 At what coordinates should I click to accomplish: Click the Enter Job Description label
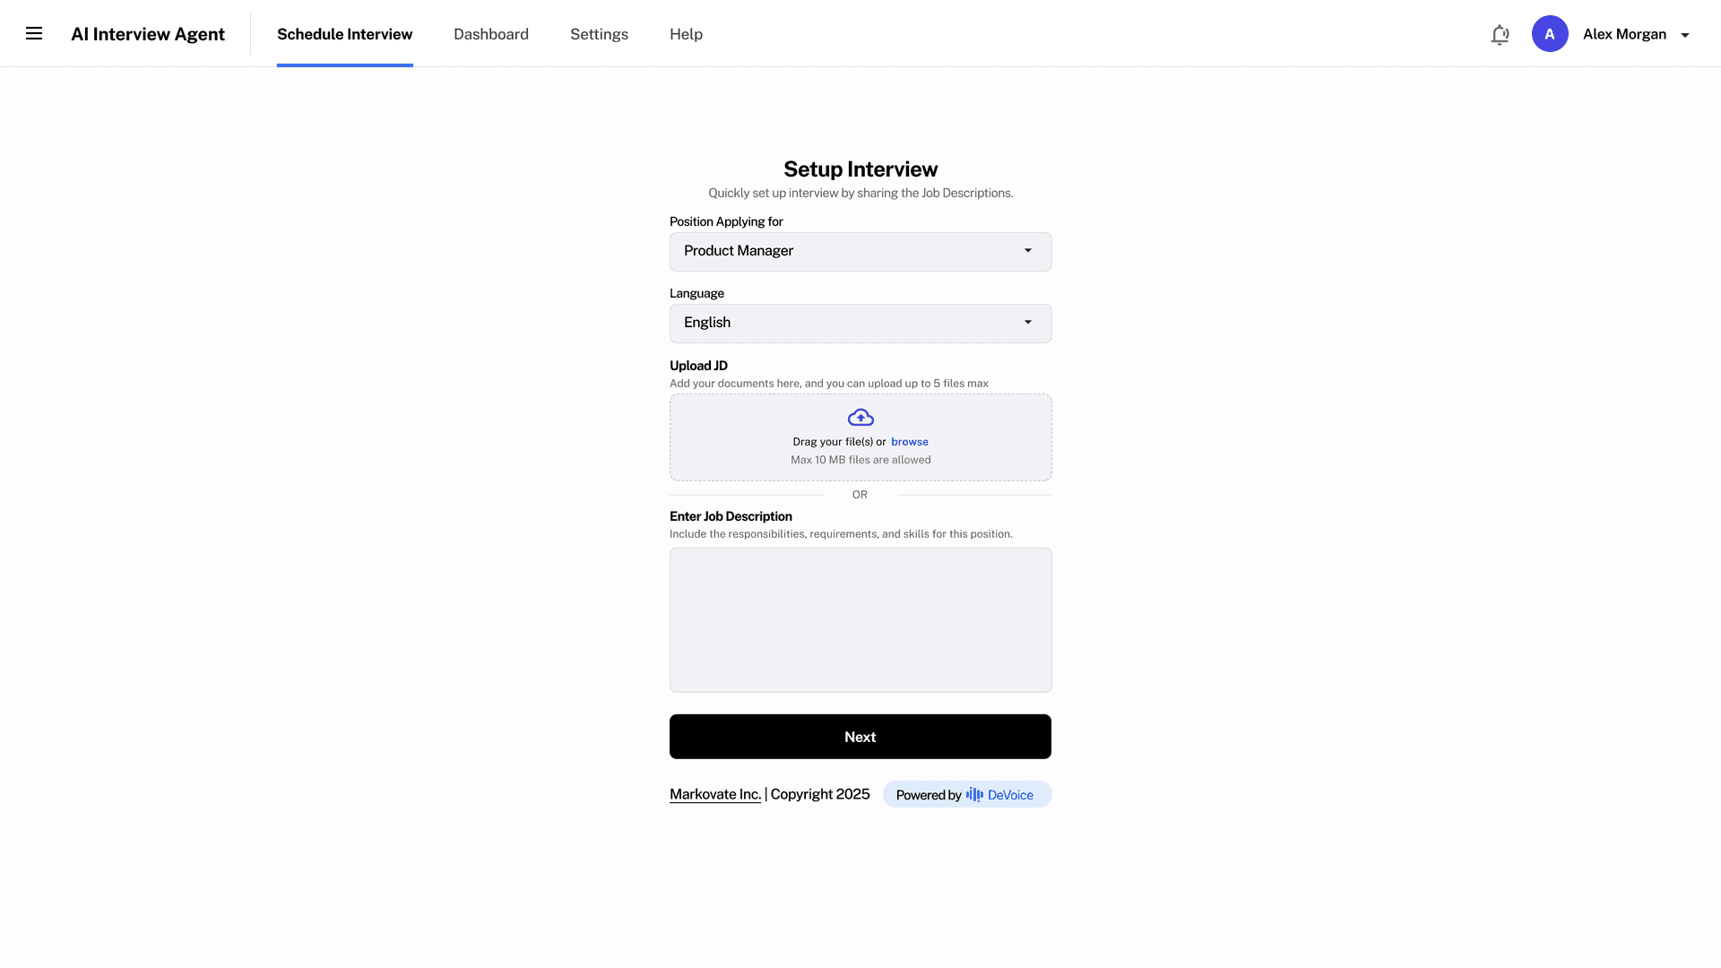point(731,516)
